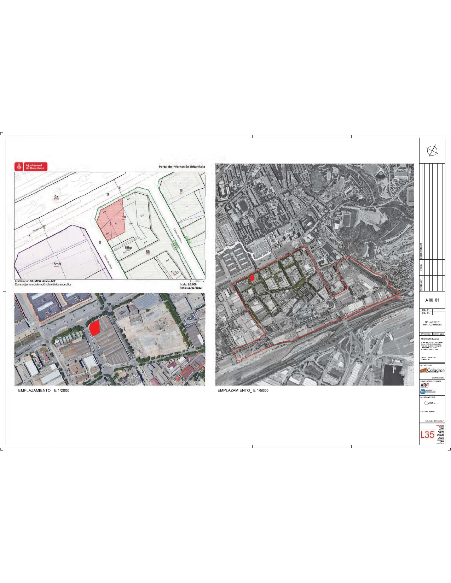Select the 'CONSULTORES EXTERNOS:' label
Viewport: 451px width, 583px height.
431,381
